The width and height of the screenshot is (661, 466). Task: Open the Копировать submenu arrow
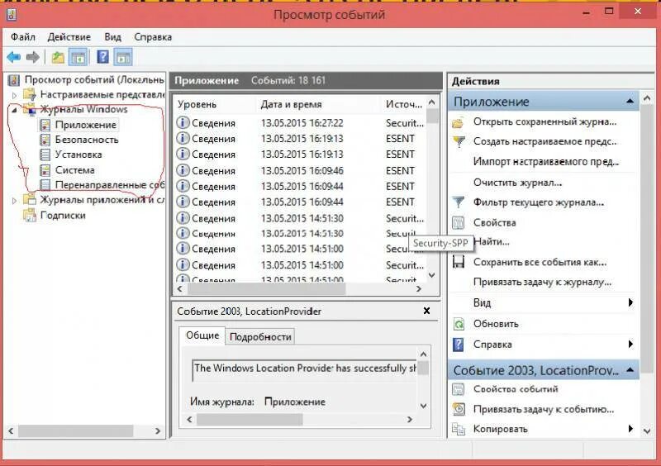pos(630,429)
